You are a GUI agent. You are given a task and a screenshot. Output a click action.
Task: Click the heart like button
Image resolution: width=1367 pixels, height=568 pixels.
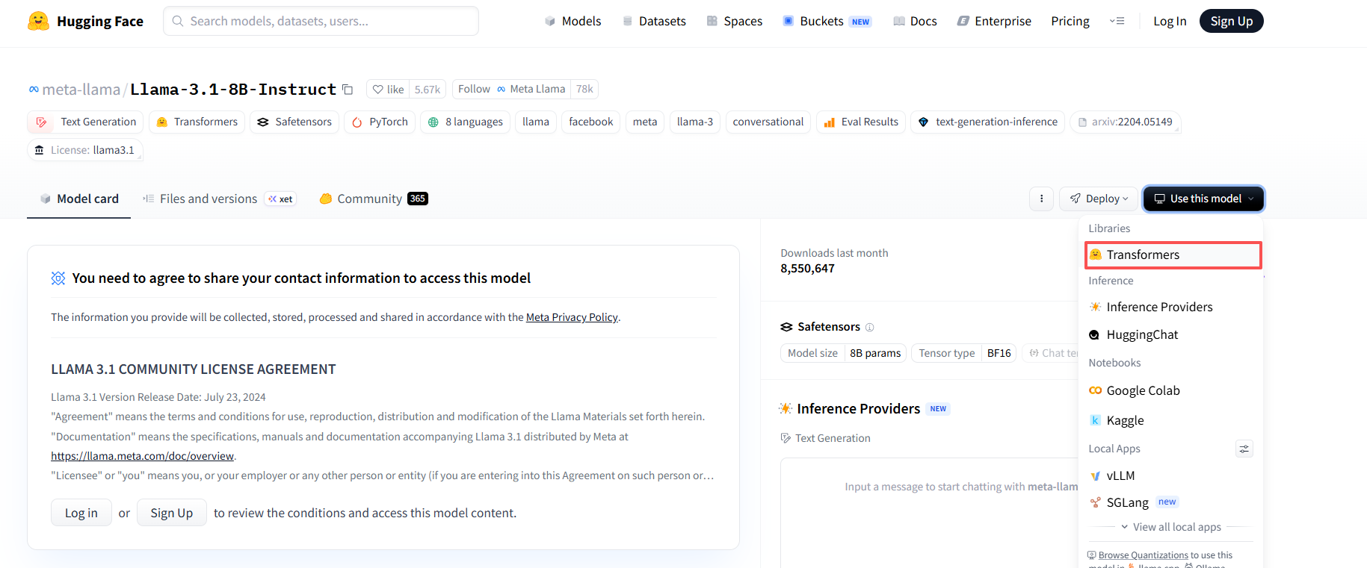(388, 90)
